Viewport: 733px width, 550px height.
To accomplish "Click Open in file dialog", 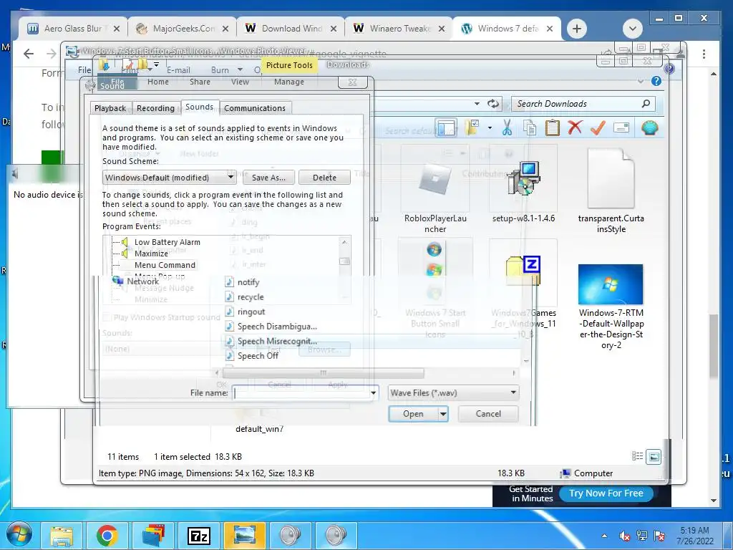I will (413, 414).
